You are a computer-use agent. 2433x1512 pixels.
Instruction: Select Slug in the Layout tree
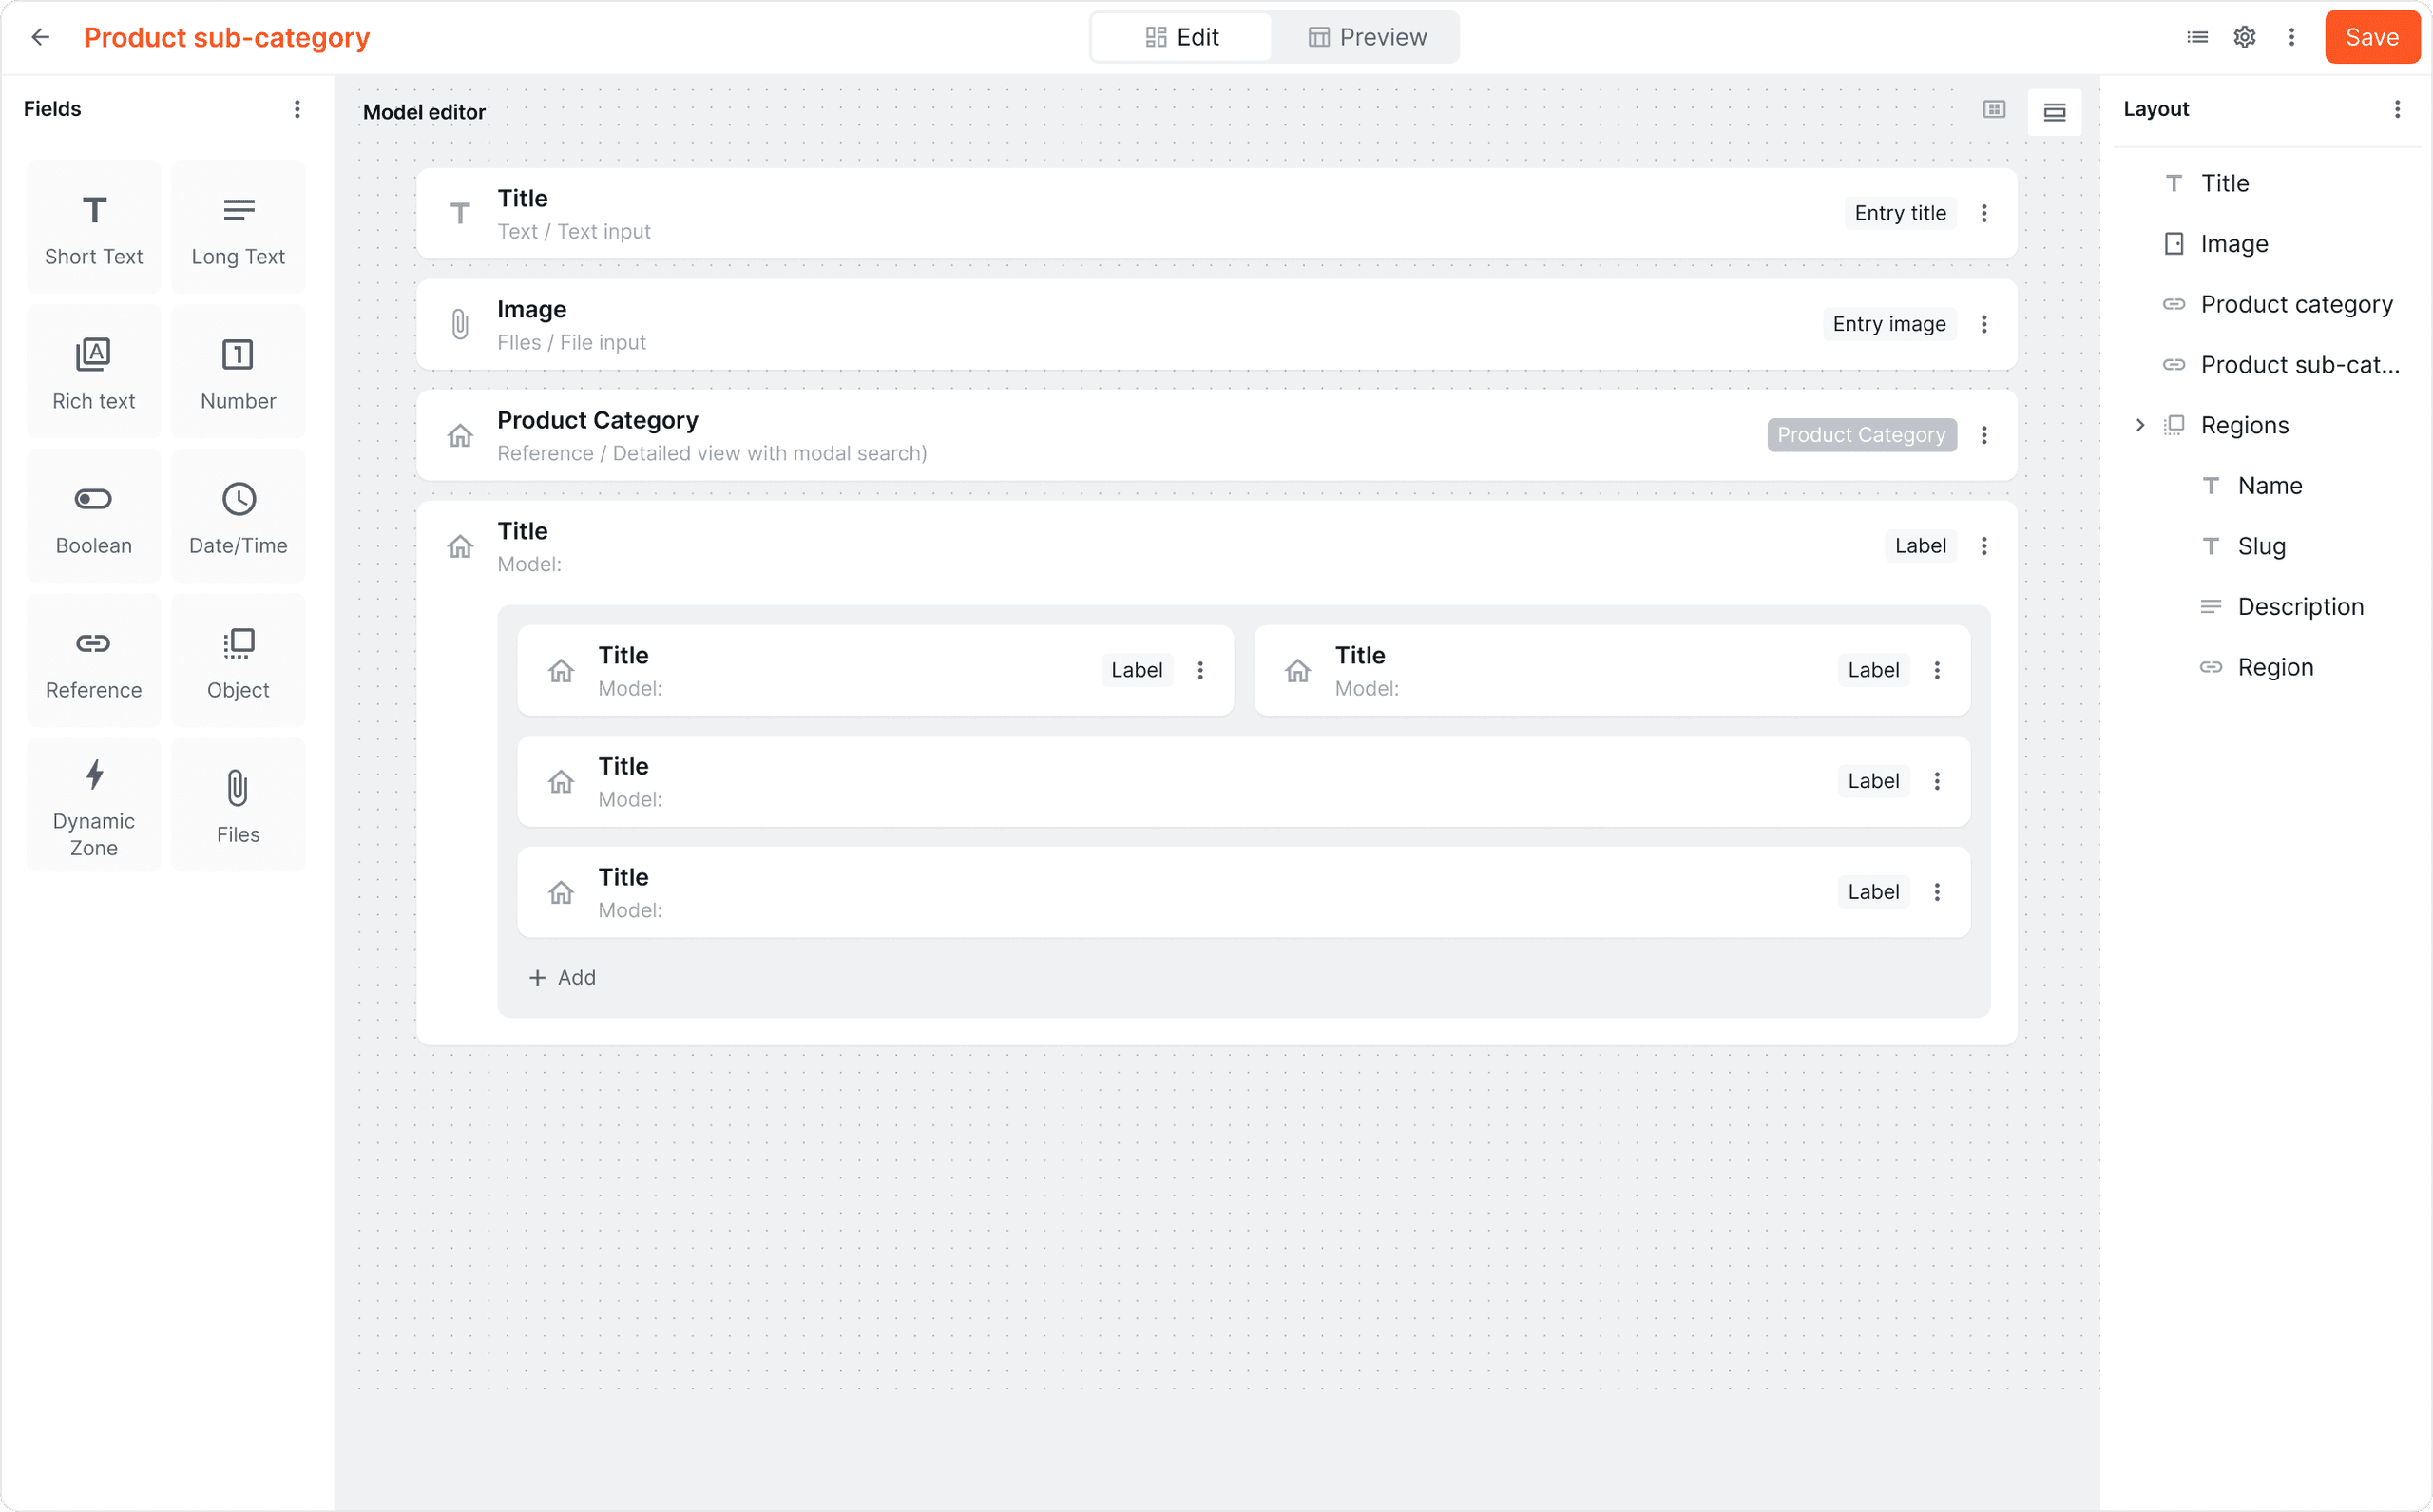pyautogui.click(x=2261, y=546)
